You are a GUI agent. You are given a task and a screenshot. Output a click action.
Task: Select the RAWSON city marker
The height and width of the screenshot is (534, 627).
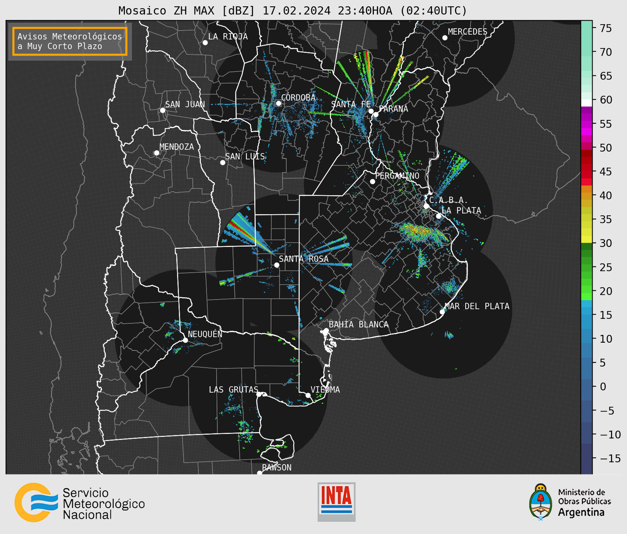(259, 473)
